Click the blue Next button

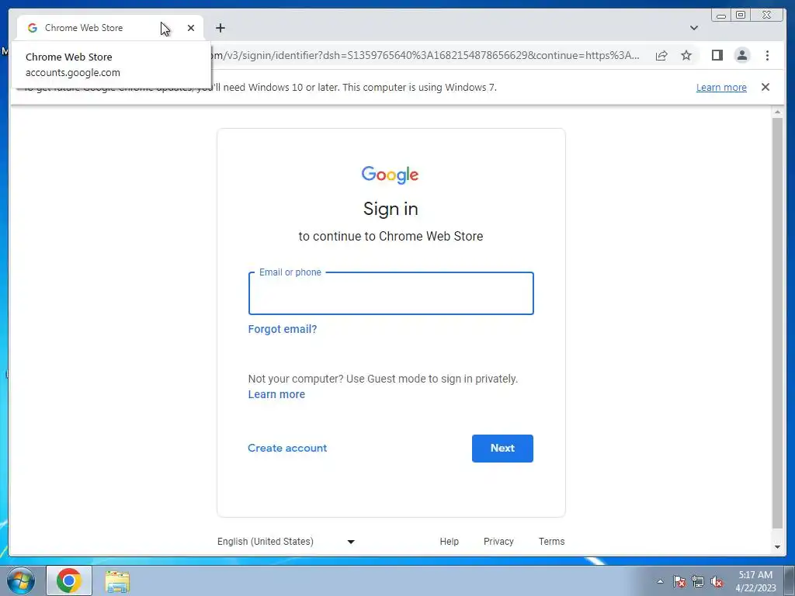[x=502, y=448]
